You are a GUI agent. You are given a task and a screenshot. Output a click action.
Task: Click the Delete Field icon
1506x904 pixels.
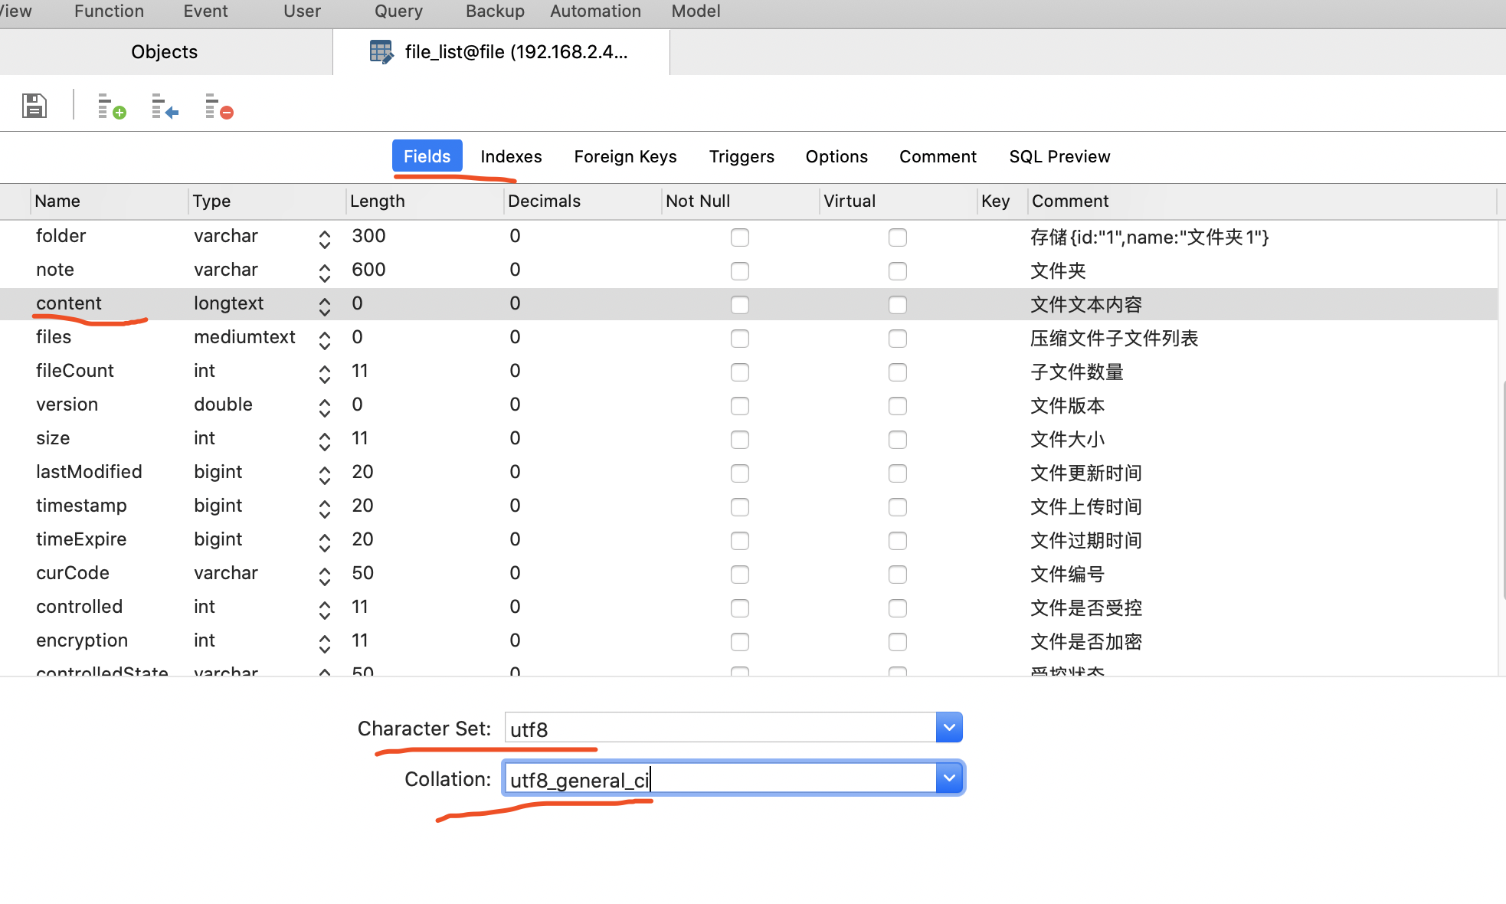click(218, 106)
